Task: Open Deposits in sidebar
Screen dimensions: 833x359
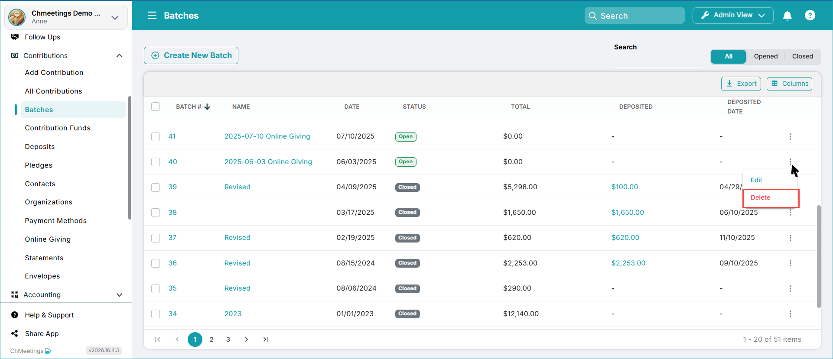Action: tap(40, 147)
